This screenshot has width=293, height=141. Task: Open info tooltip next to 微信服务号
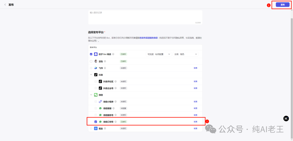[116, 115]
